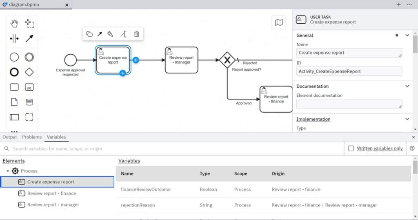The image size is (418, 220).
Task: Toggle the minimap map icon
Action: [279, 23]
